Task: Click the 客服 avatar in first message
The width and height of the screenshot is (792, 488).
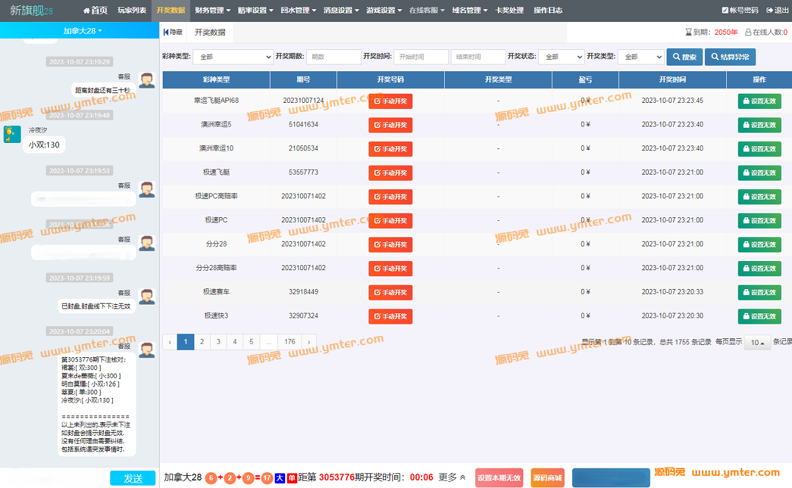Action: coord(146,80)
